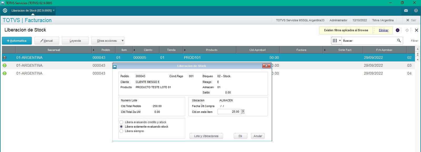Close the Liberacion de Stock tab
Viewport: 421px width, 152px height.
tap(54, 11)
